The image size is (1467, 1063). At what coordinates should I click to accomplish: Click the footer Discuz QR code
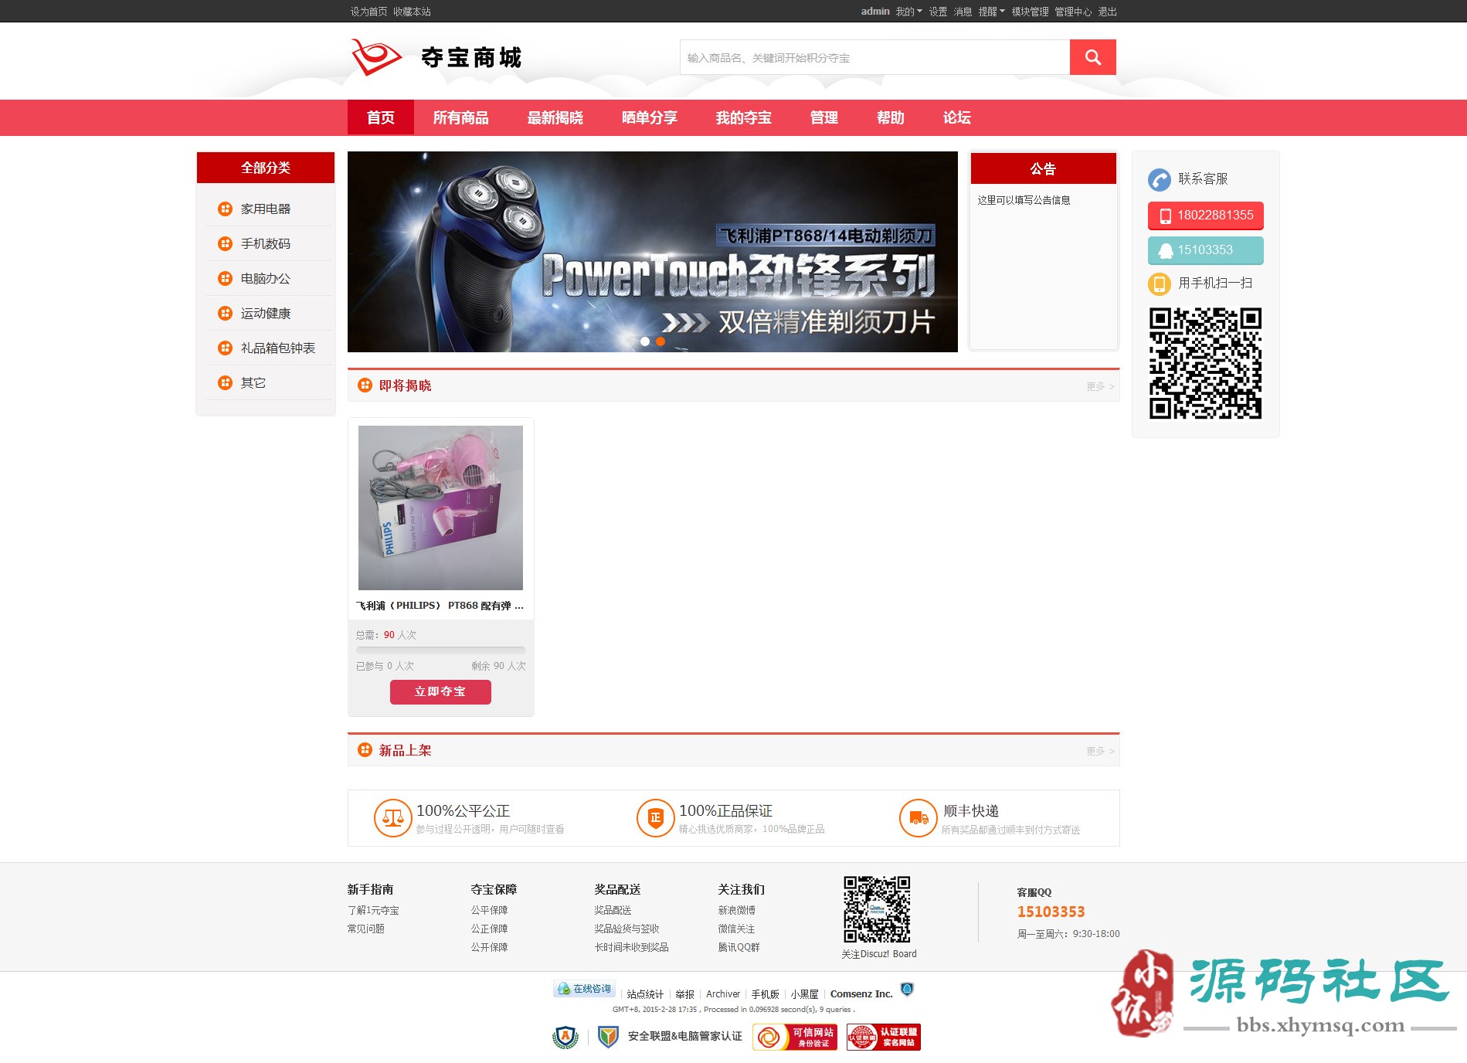click(x=877, y=909)
